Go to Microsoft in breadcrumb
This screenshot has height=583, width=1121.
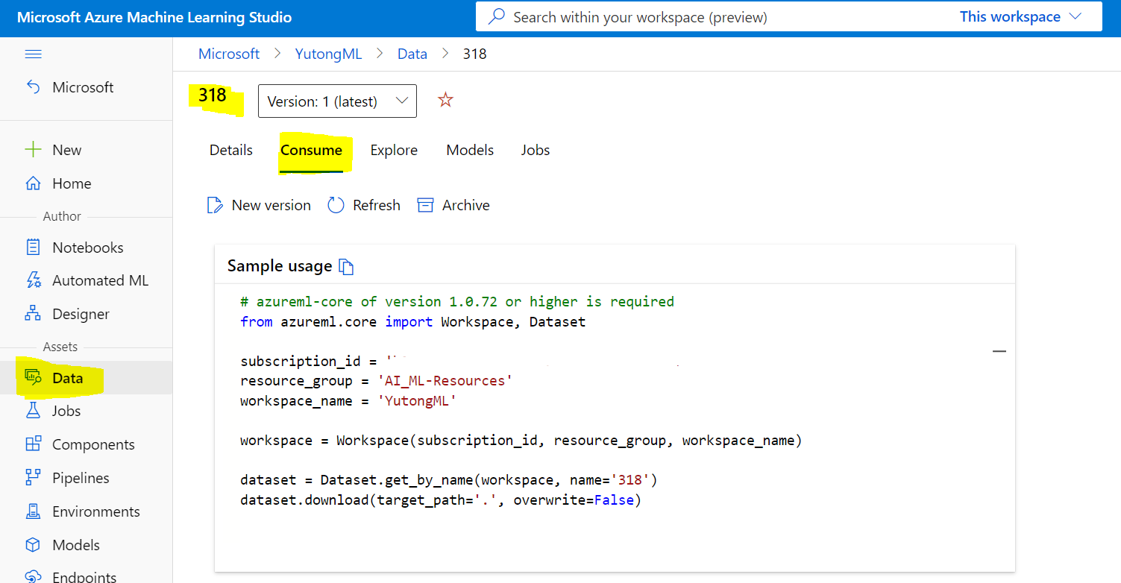coord(229,54)
